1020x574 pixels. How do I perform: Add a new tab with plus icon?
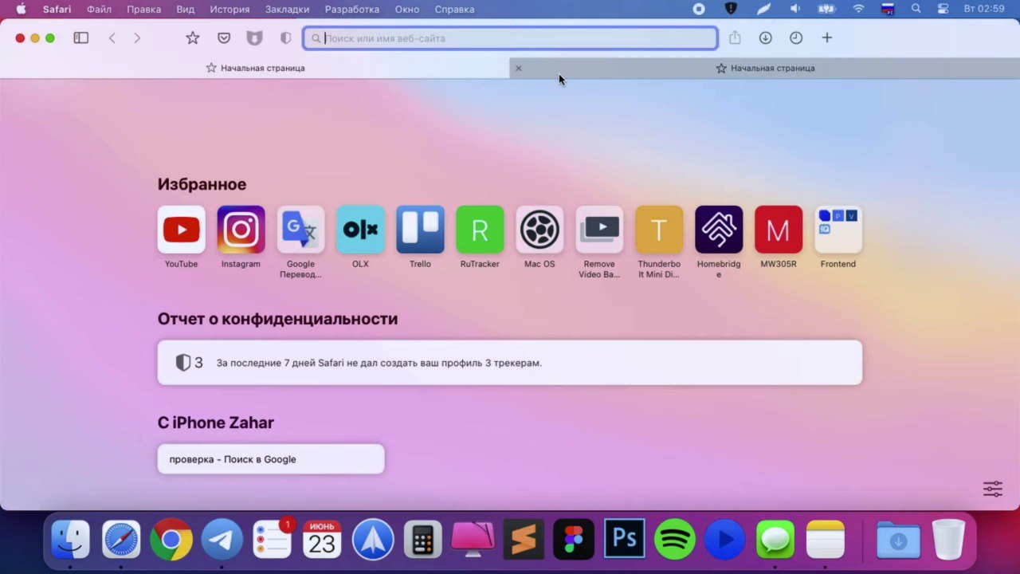tap(827, 37)
